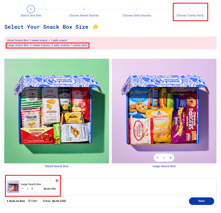The image size is (221, 213).
Task: Click the step 4 circle icon
Action: click(190, 9)
